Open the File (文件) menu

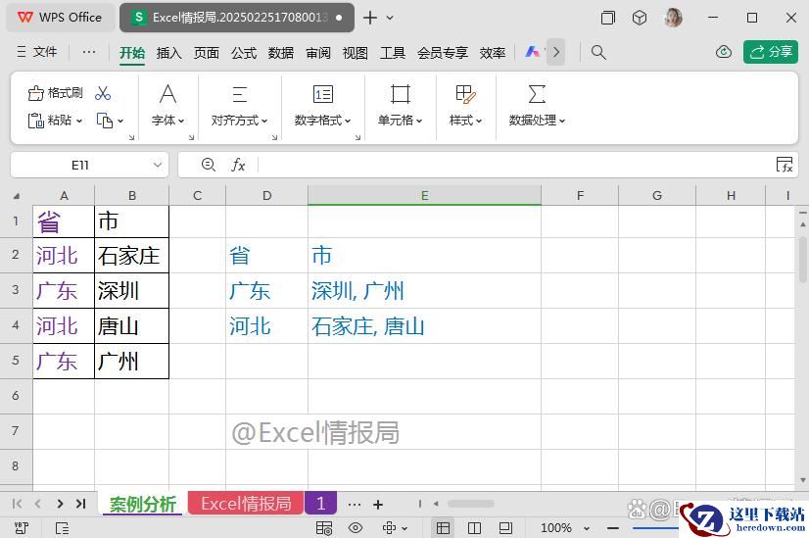pyautogui.click(x=37, y=52)
